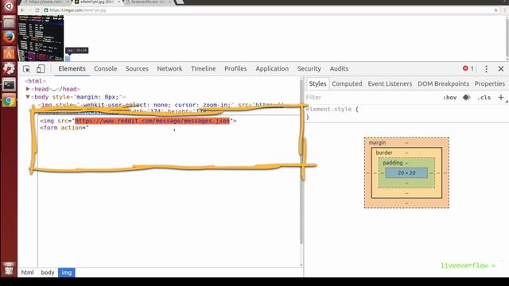Click the form action line

[x=64, y=128]
